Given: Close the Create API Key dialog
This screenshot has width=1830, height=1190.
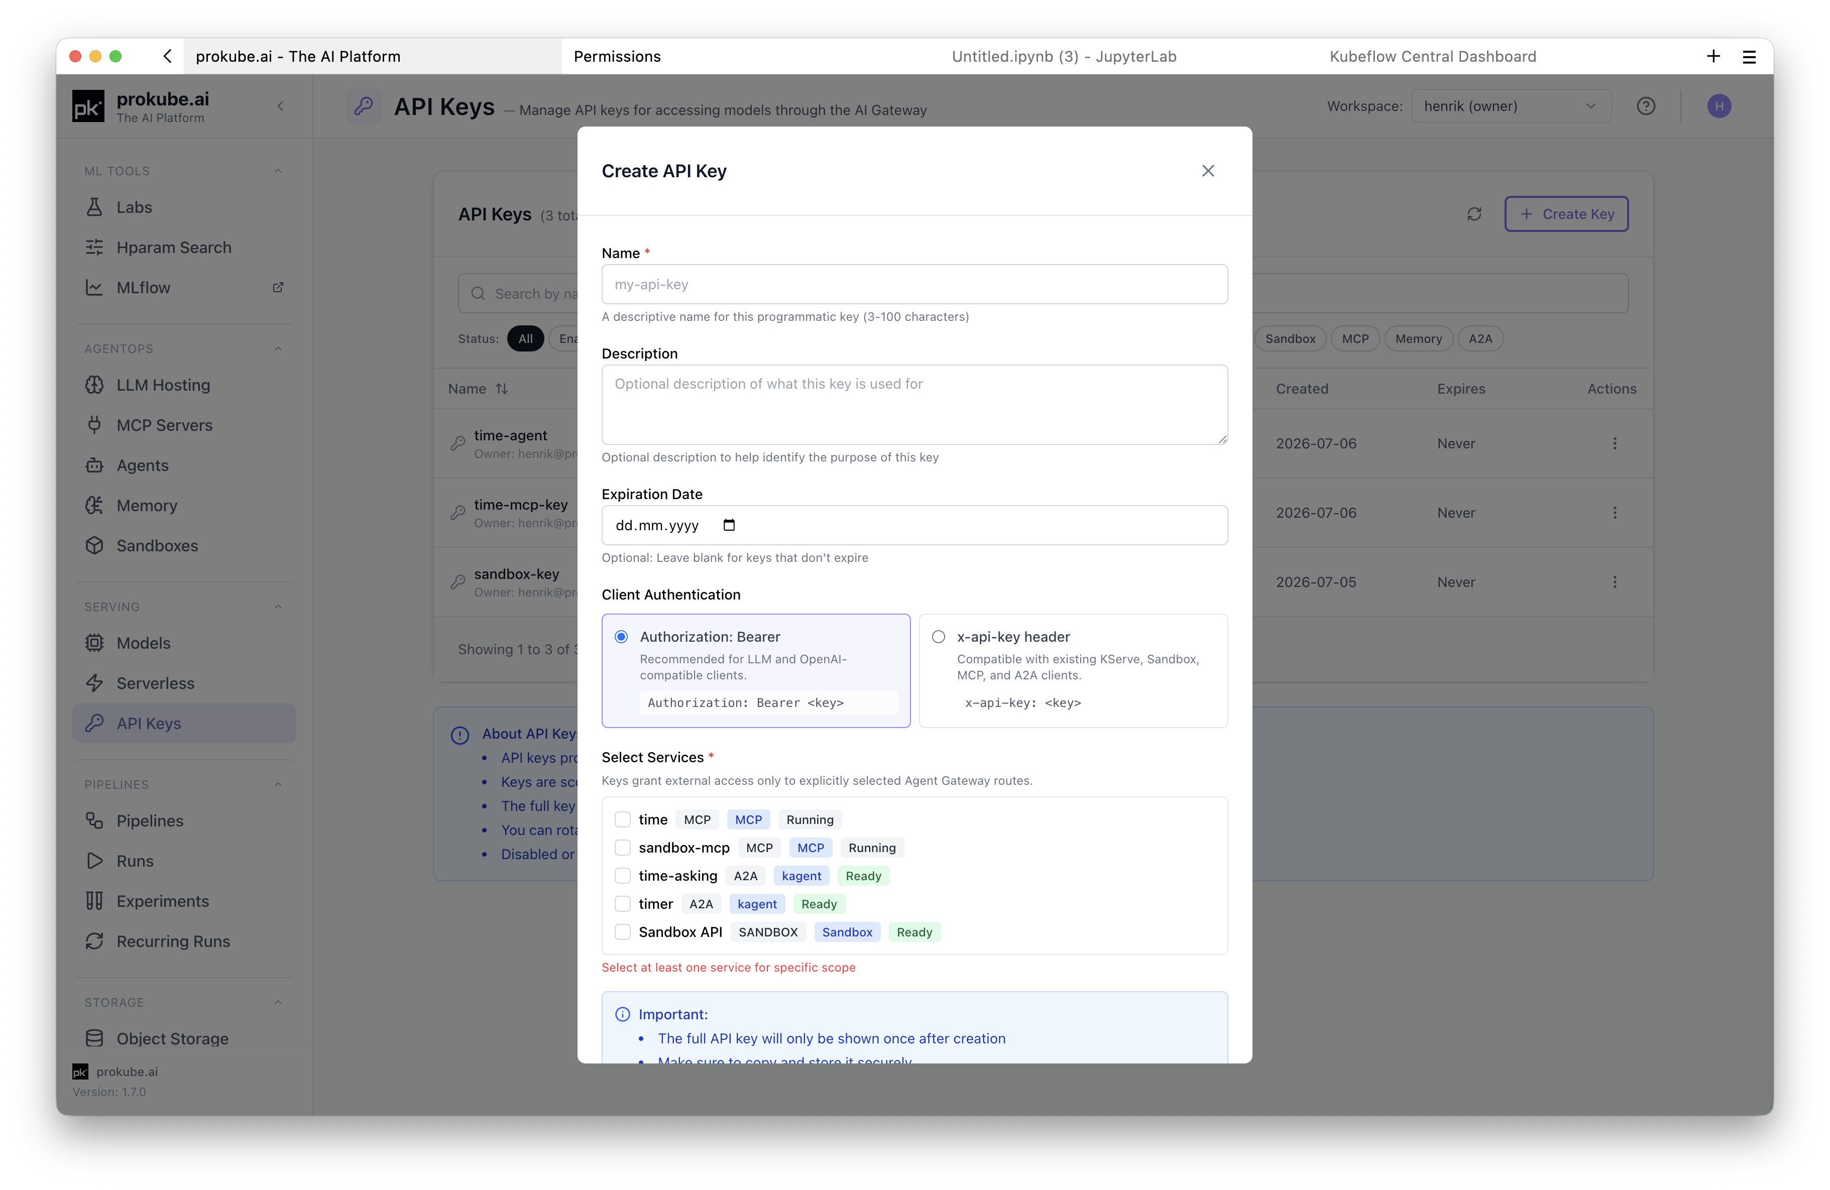Looking at the screenshot, I should [1208, 171].
